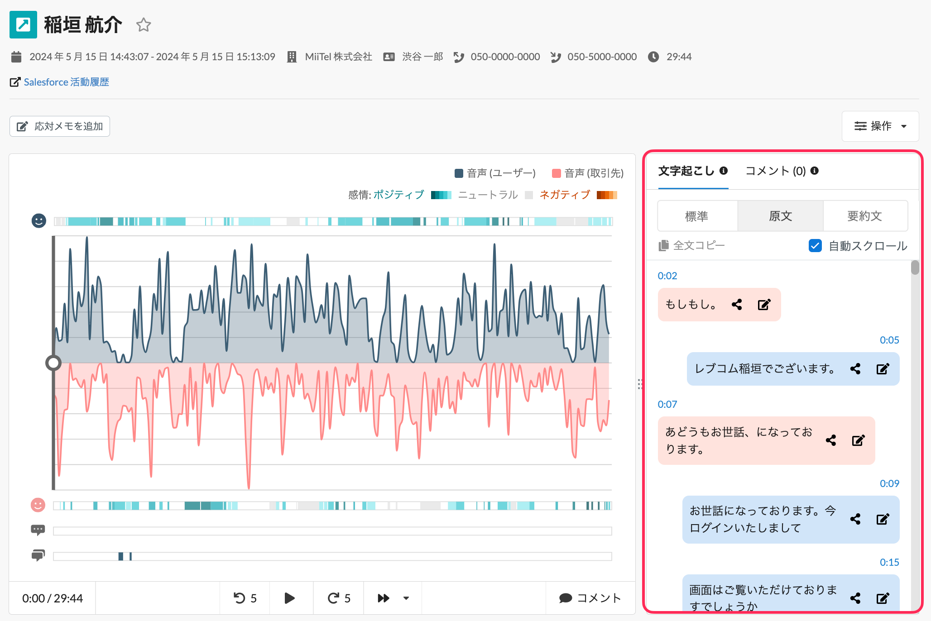Viewport: 931px width, 621px height.
Task: Click the teal outgoing call icon
Action: (23, 25)
